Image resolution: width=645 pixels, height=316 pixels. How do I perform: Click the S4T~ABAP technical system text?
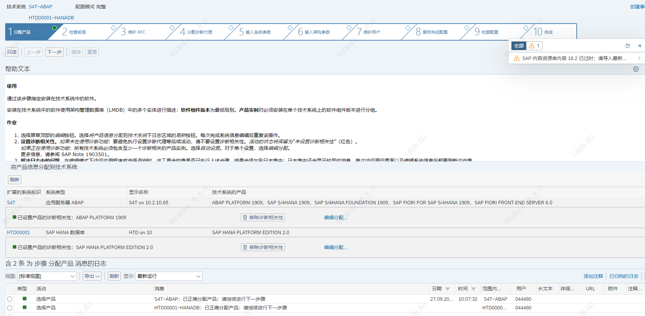(41, 7)
